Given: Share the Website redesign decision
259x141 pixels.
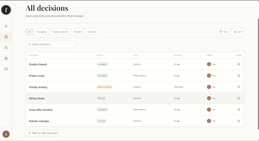Looking at the screenshot, I should point(239,121).
